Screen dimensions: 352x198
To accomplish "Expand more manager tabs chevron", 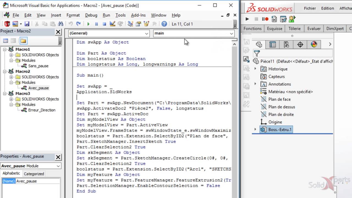I will 330,44.
